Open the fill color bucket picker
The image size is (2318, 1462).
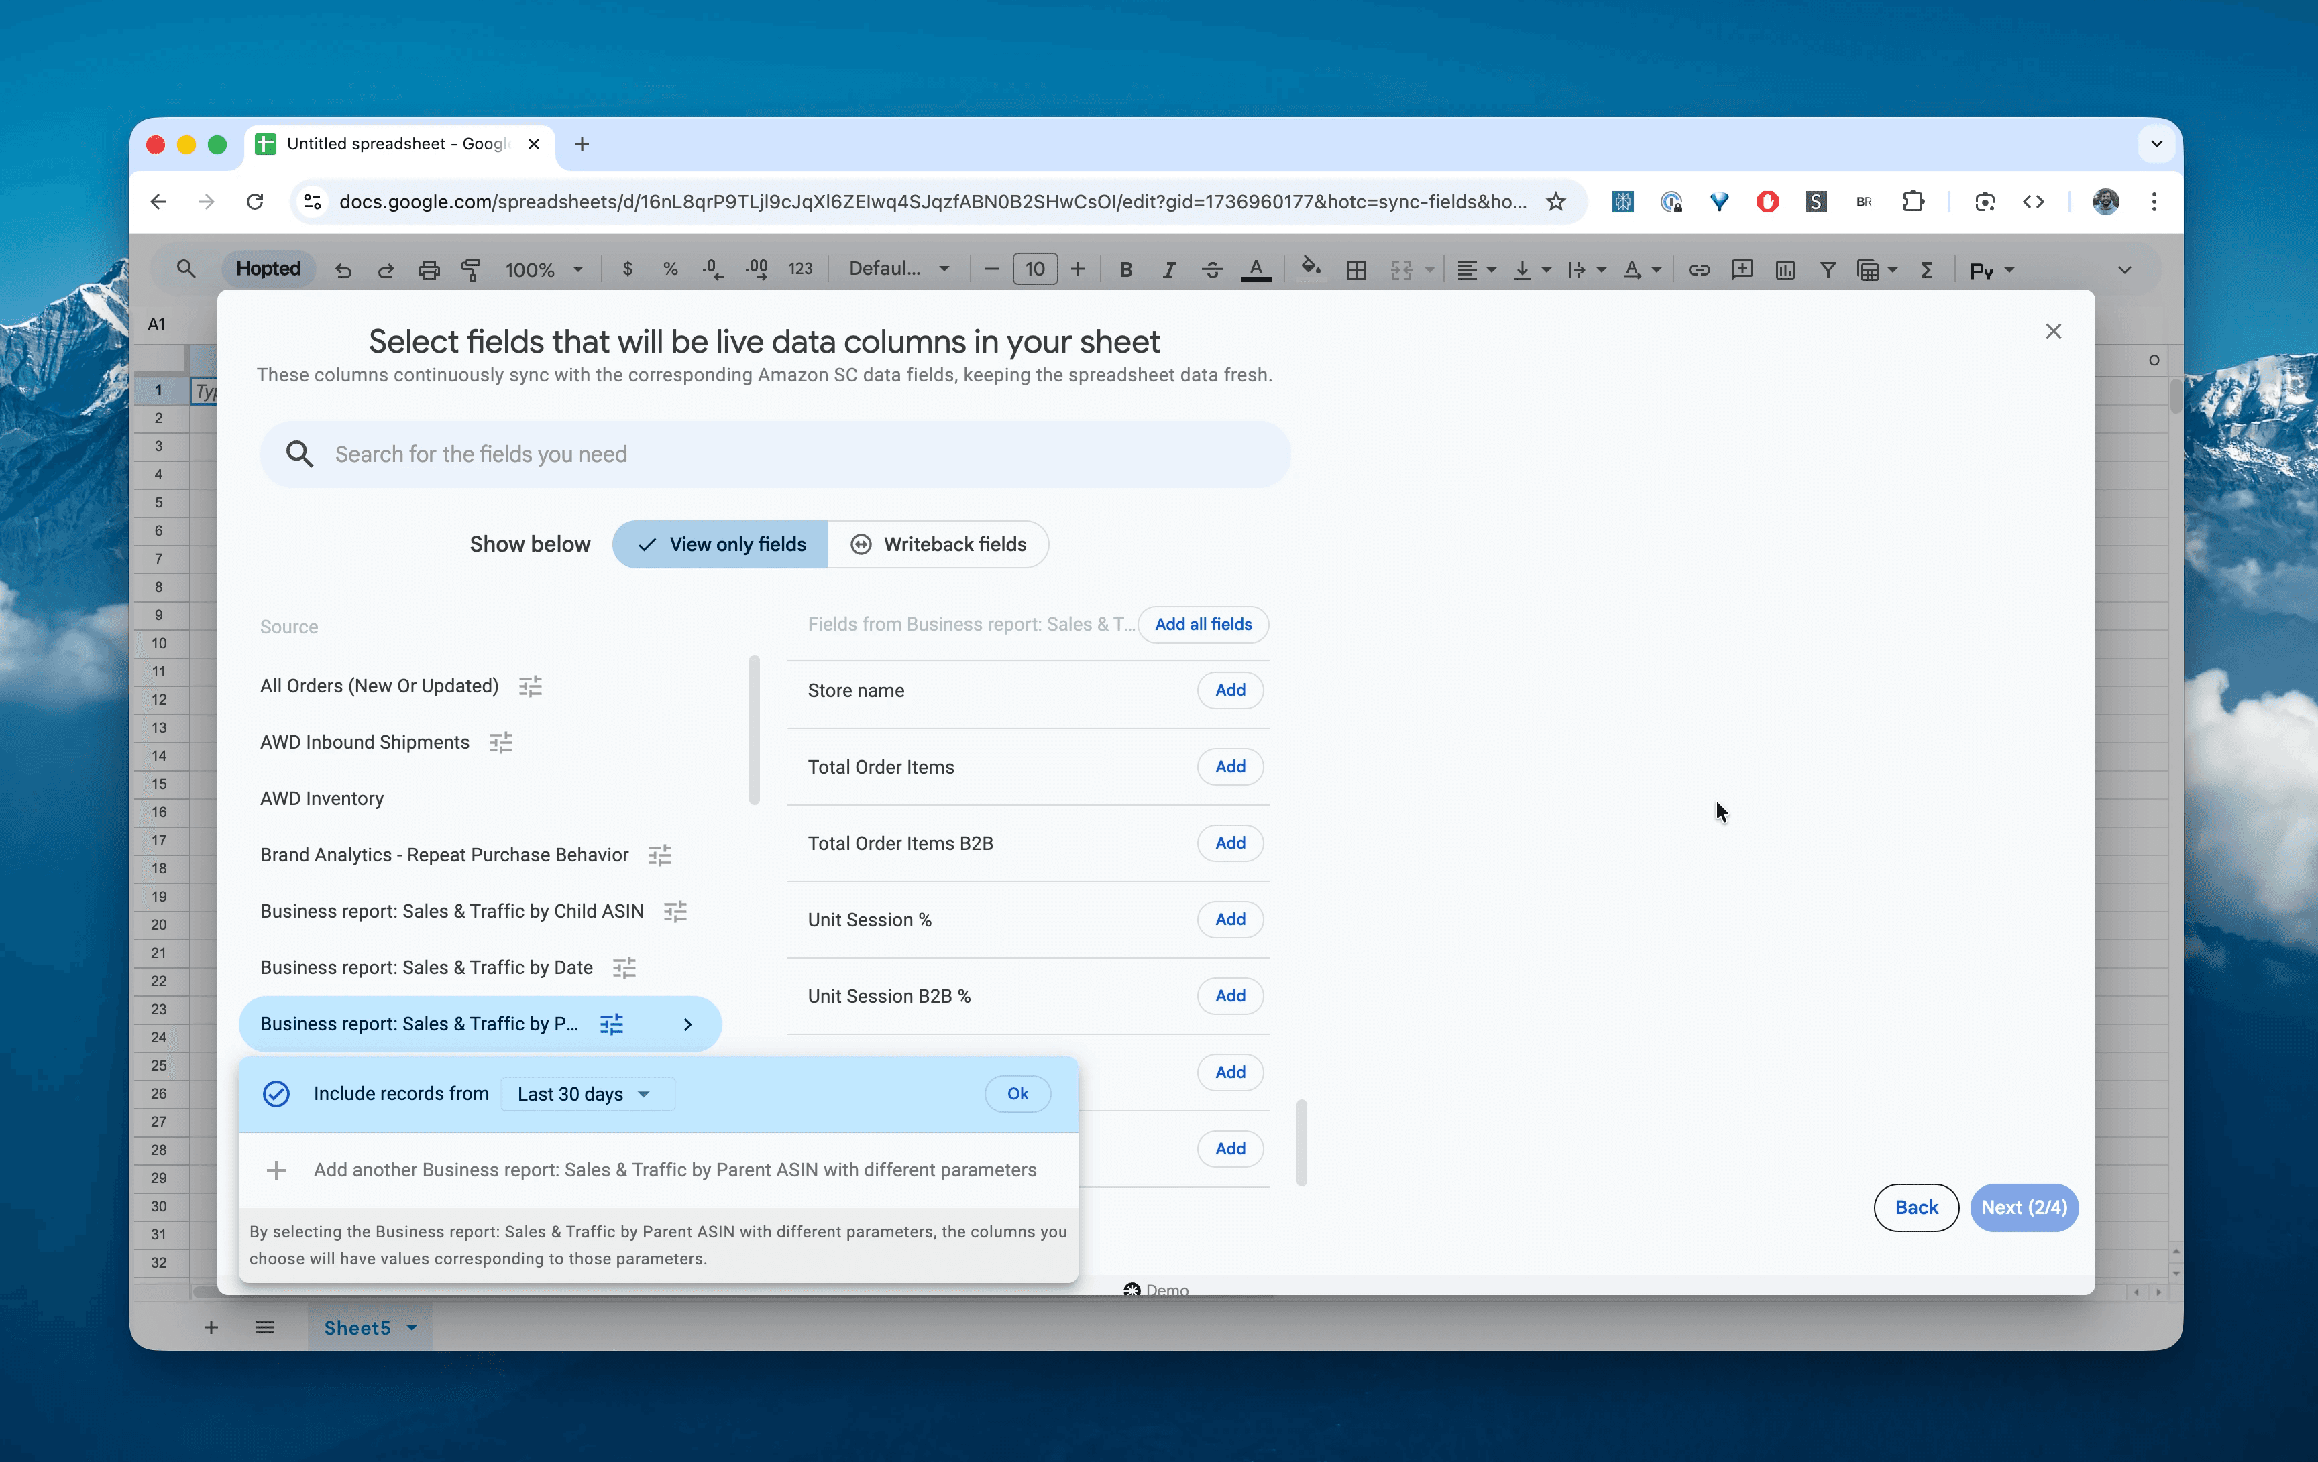pos(1310,268)
